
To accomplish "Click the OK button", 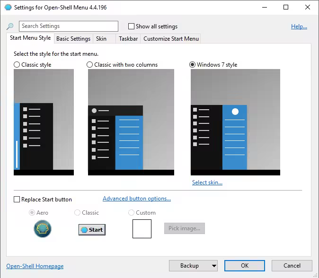I will 245,266.
